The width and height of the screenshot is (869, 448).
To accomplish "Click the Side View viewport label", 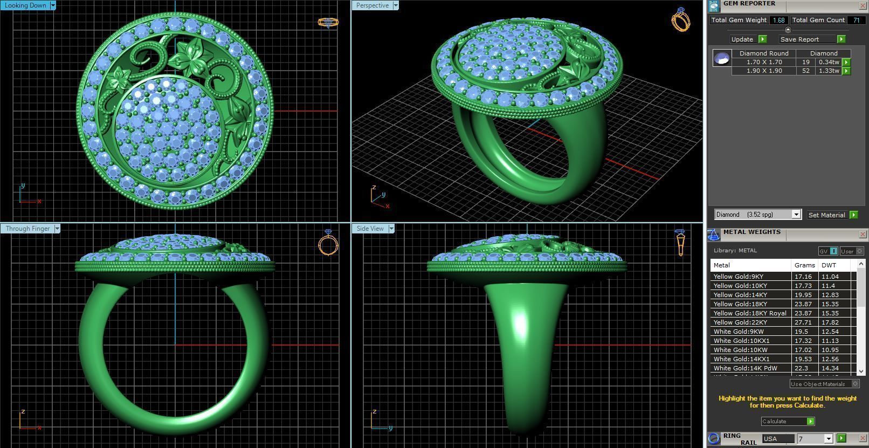I will pos(370,229).
